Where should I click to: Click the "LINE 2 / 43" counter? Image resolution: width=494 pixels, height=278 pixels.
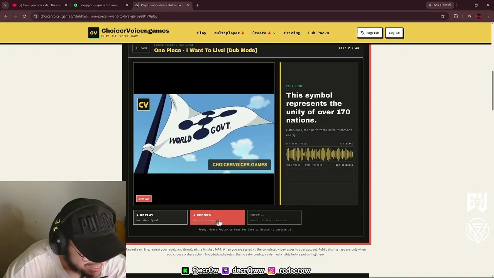pos(349,48)
